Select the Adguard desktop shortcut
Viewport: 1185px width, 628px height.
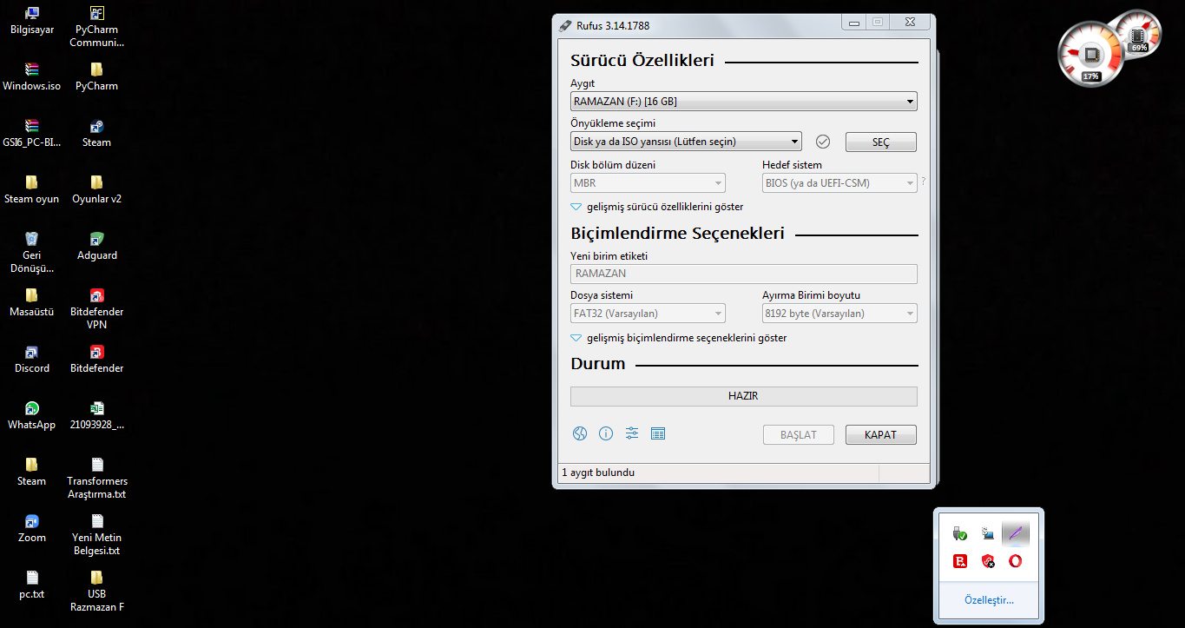tap(97, 246)
